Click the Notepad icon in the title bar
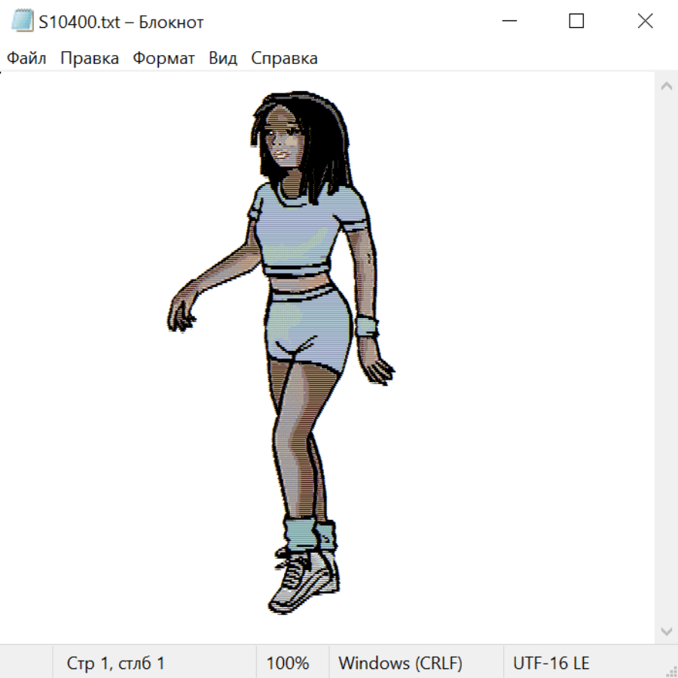 [x=23, y=21]
